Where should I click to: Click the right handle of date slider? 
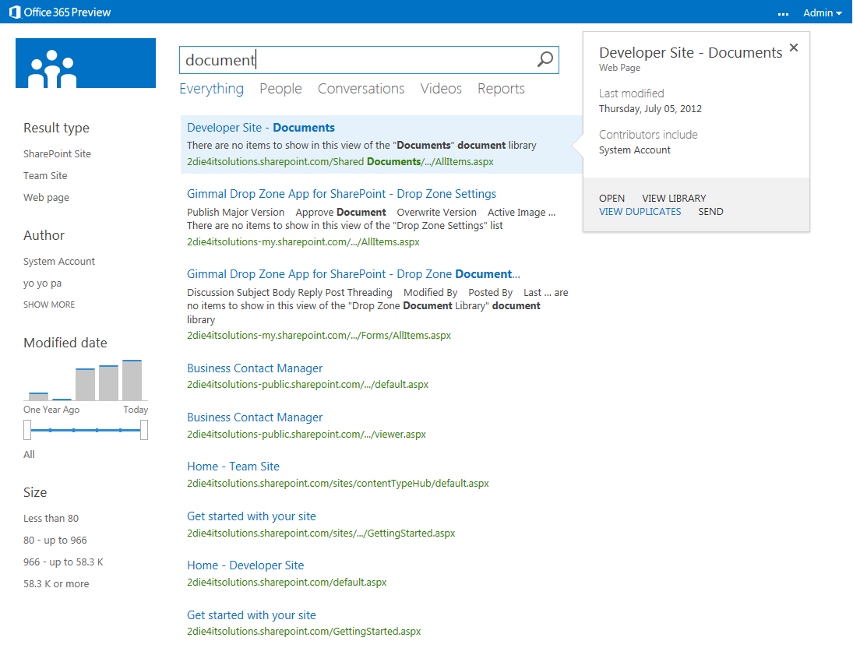144,430
